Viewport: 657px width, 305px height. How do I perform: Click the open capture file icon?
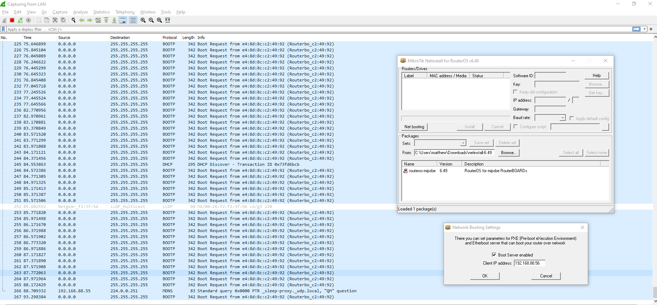pos(39,20)
